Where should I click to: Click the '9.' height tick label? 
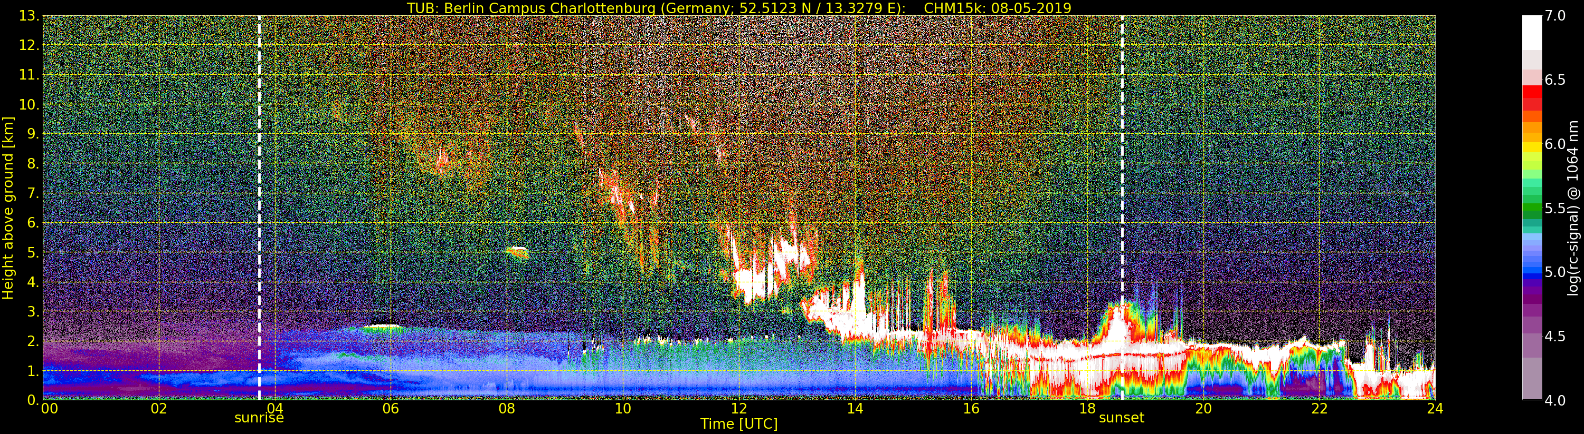33,134
